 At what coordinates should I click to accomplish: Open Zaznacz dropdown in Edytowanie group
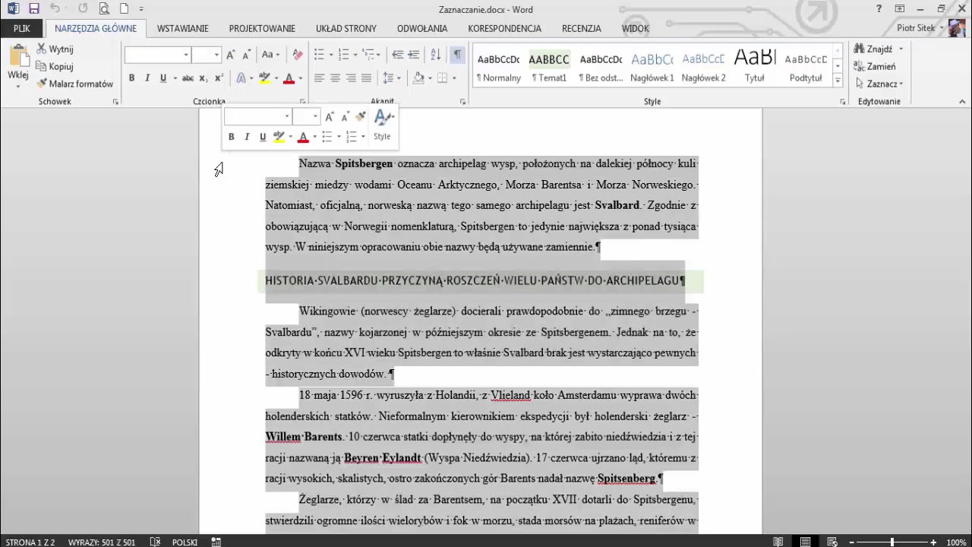[879, 84]
